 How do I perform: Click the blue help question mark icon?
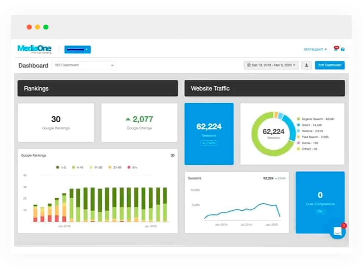pos(342,49)
